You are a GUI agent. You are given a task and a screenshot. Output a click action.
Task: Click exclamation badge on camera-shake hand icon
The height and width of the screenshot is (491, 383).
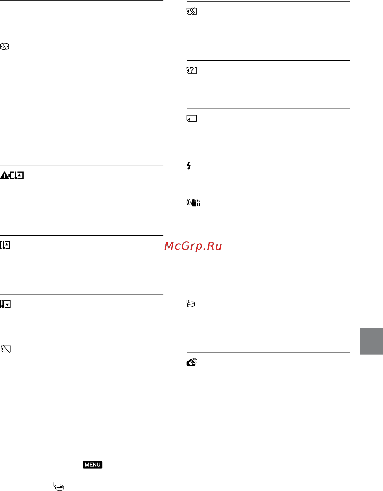pos(198,204)
